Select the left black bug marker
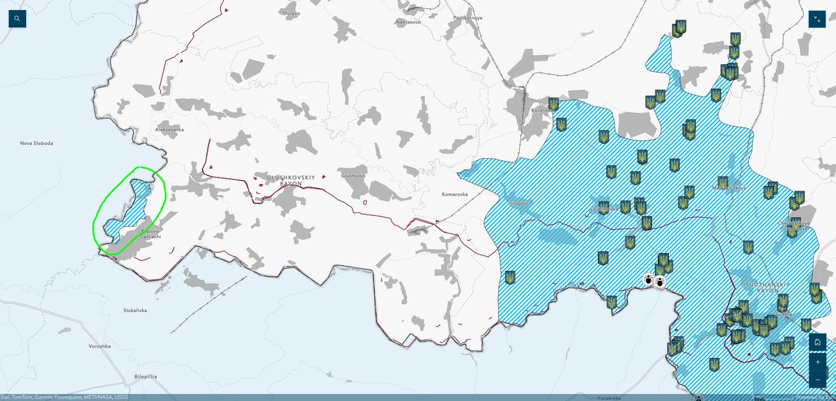 coord(648,280)
